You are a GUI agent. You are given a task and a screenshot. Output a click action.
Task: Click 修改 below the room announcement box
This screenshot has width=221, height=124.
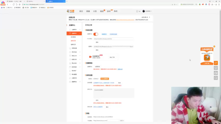[97, 100]
